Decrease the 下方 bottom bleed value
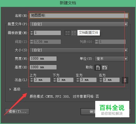This screenshot has width=136, height=124. [55, 81]
